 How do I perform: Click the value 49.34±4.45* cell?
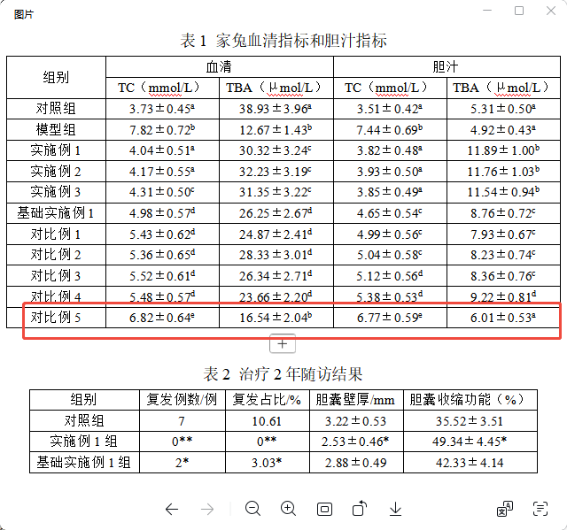470,442
